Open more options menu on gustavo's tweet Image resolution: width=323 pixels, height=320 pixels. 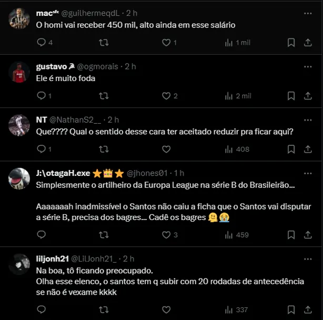coord(308,66)
